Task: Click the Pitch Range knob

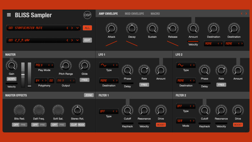Action: 66,66
